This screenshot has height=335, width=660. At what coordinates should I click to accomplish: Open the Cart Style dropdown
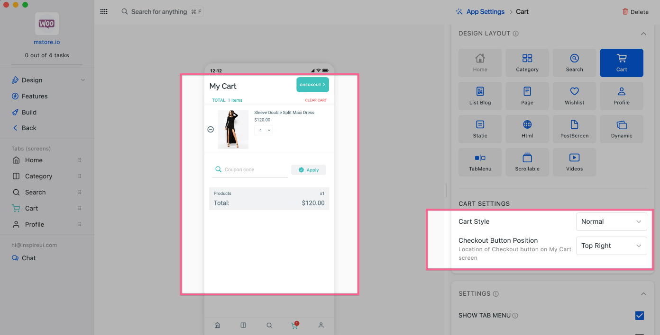pos(611,221)
